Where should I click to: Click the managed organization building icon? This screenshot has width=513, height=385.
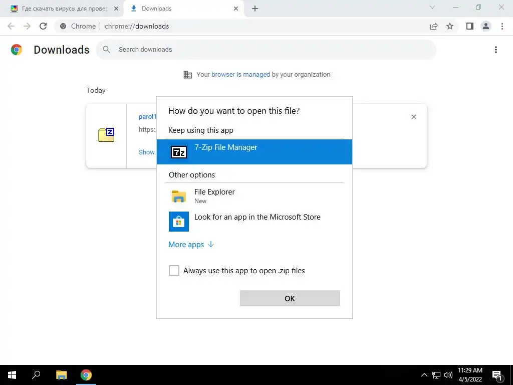click(x=188, y=75)
